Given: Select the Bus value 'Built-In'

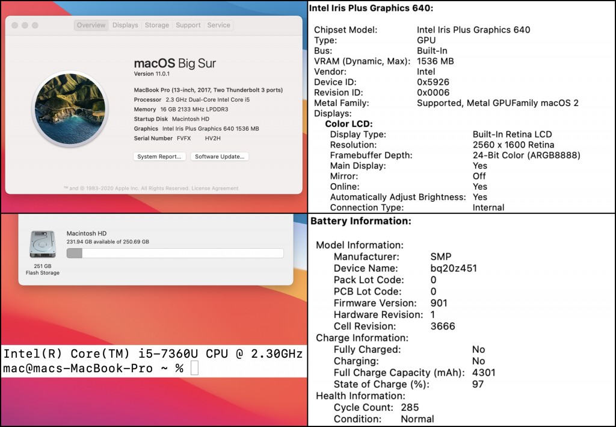Looking at the screenshot, I should [x=432, y=51].
